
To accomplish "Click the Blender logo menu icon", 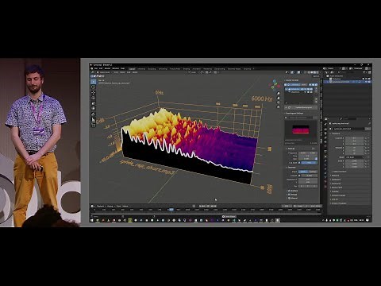I will [92, 68].
